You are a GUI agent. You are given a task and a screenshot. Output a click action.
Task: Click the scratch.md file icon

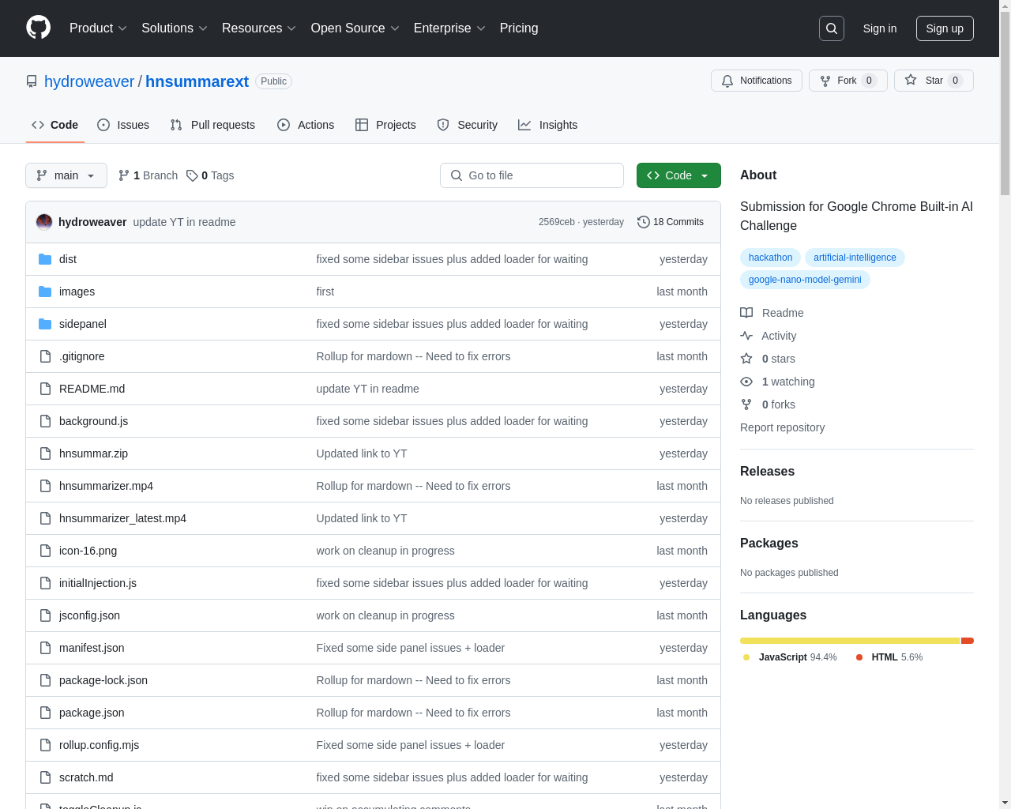pos(45,777)
